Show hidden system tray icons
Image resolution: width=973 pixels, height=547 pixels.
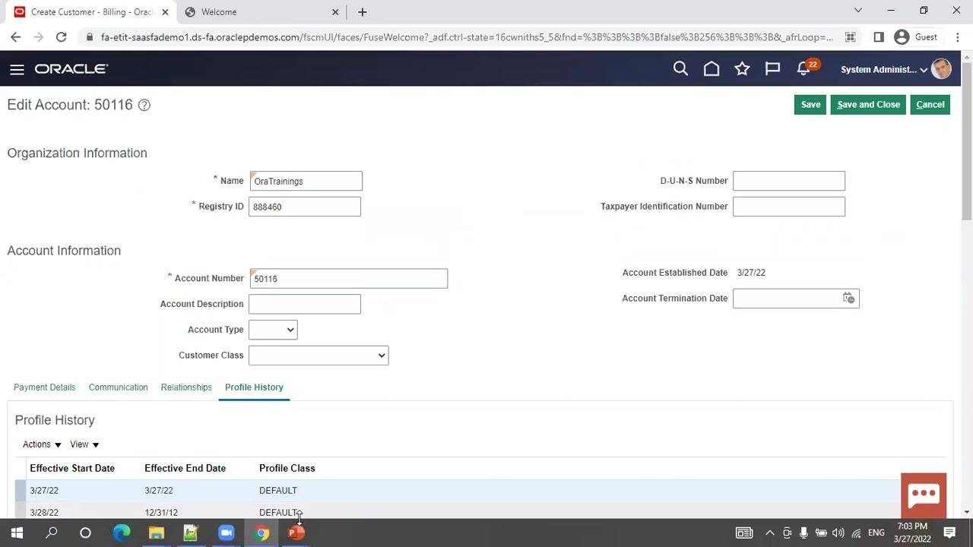769,533
